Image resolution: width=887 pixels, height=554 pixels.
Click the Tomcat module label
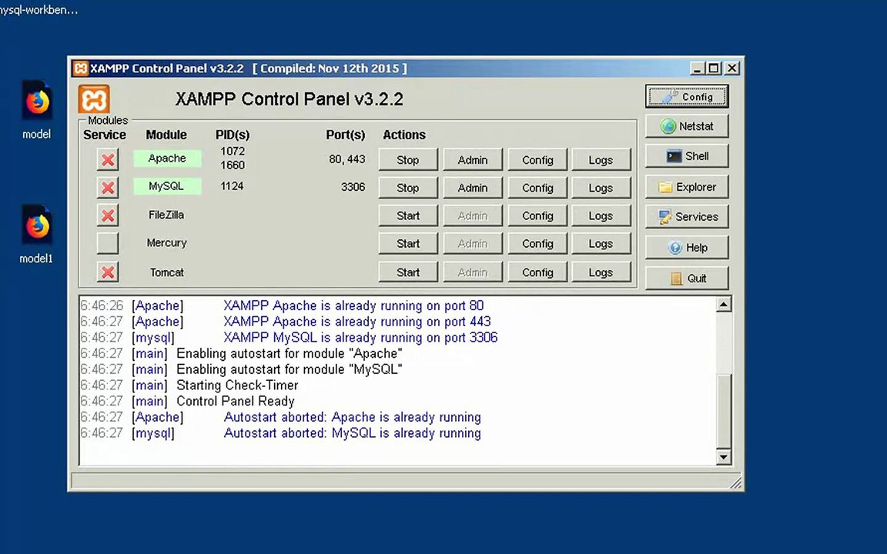[x=167, y=272]
